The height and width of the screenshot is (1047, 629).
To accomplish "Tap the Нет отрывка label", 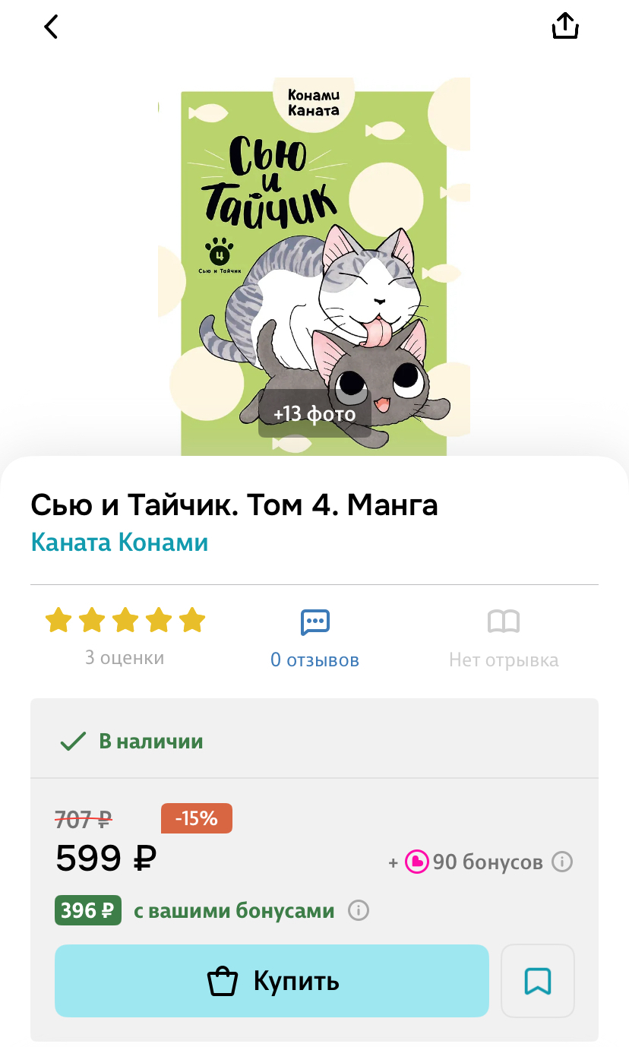I will coord(504,660).
